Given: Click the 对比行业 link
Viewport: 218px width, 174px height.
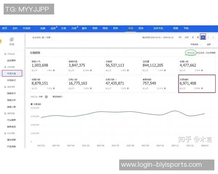Looking at the screenshot, I should coord(190,53).
